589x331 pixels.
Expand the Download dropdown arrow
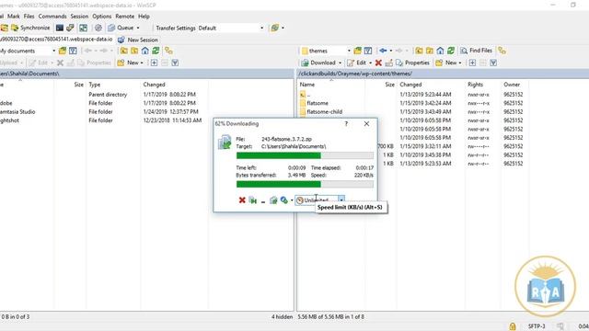tap(340, 63)
